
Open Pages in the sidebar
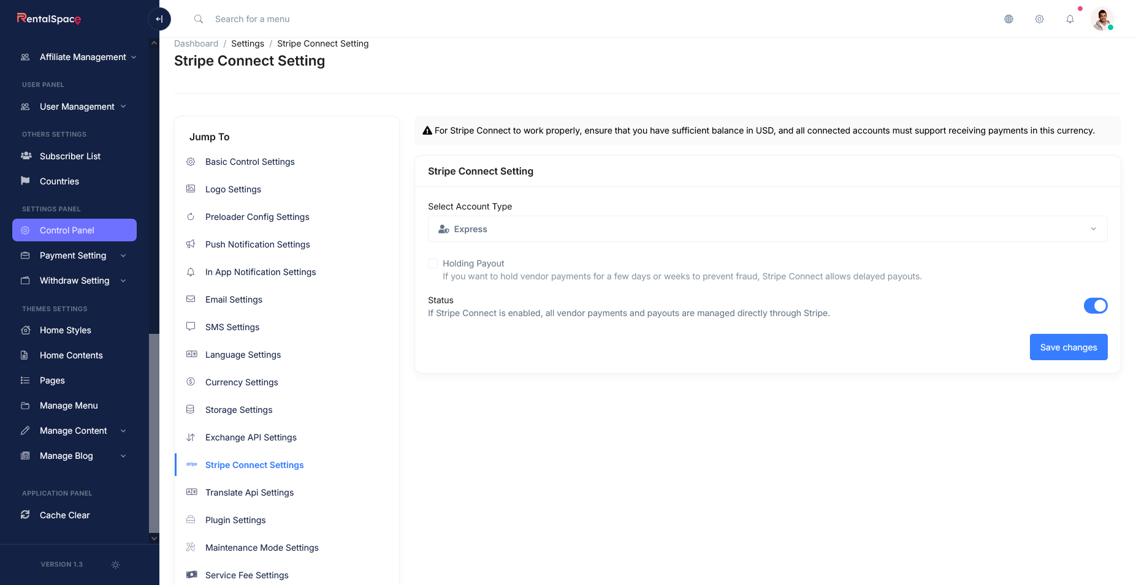tap(75, 380)
